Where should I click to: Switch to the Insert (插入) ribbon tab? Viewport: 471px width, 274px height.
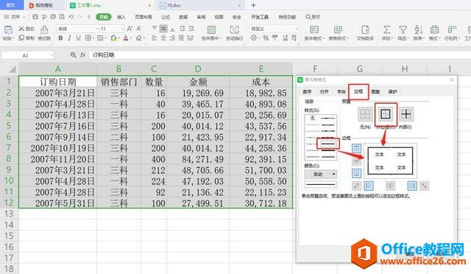(x=121, y=17)
